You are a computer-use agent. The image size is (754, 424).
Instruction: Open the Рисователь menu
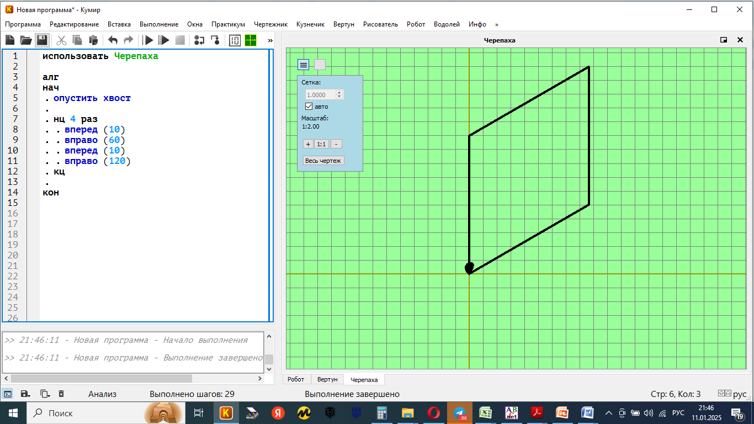click(380, 24)
